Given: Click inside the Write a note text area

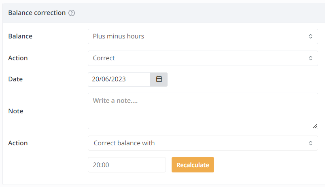Looking at the screenshot, I should tap(202, 111).
